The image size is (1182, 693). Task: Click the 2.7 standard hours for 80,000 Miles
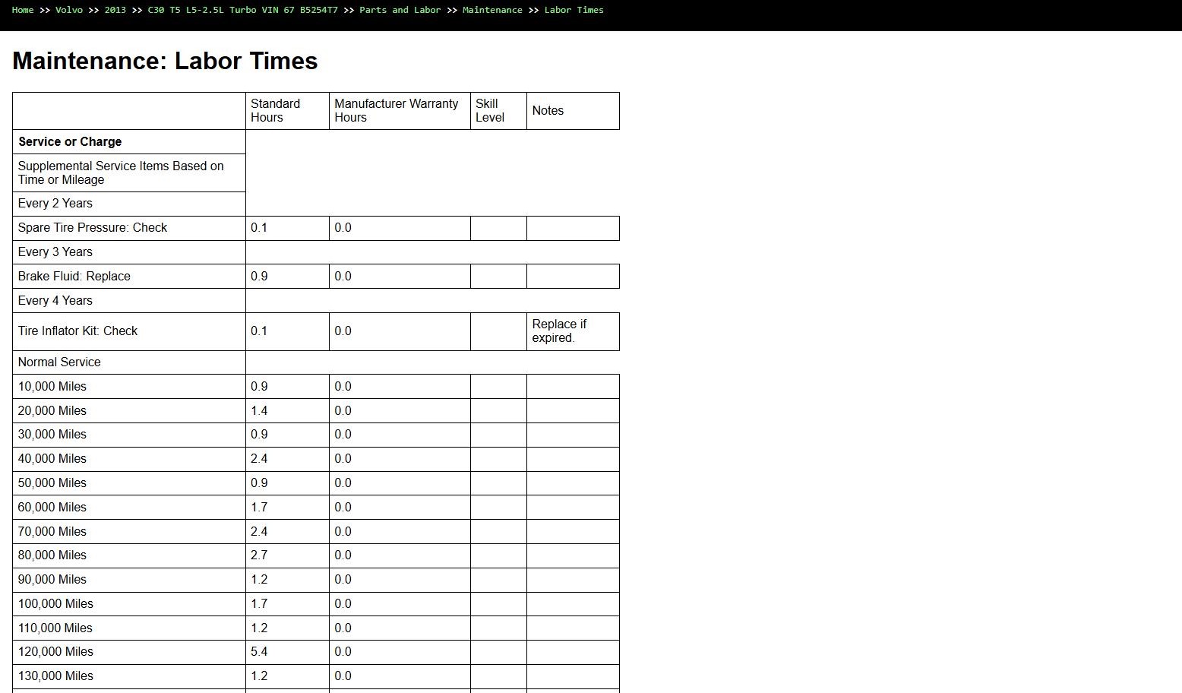(287, 555)
